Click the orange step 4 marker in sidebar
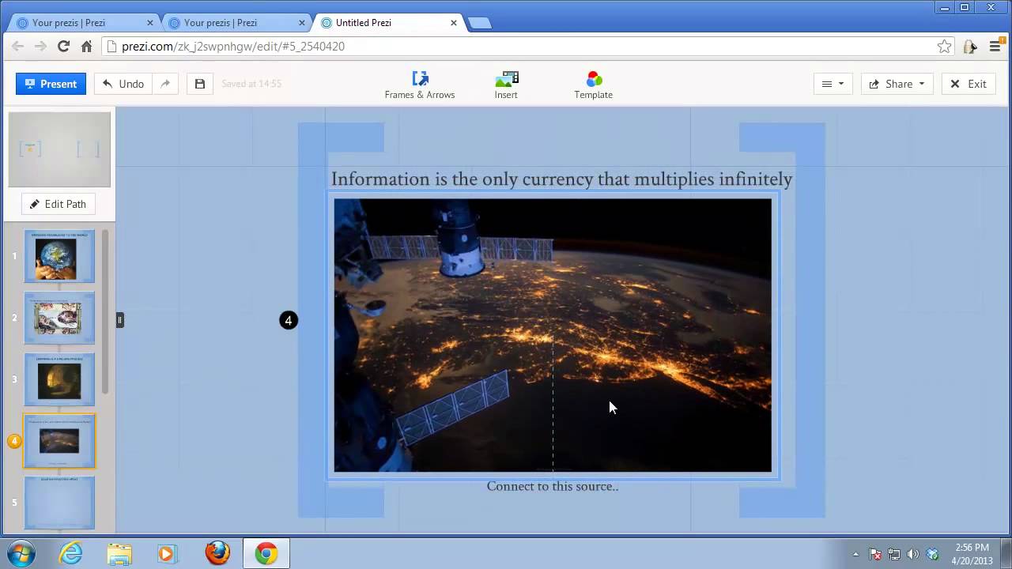Image resolution: width=1012 pixels, height=569 pixels. 14,441
